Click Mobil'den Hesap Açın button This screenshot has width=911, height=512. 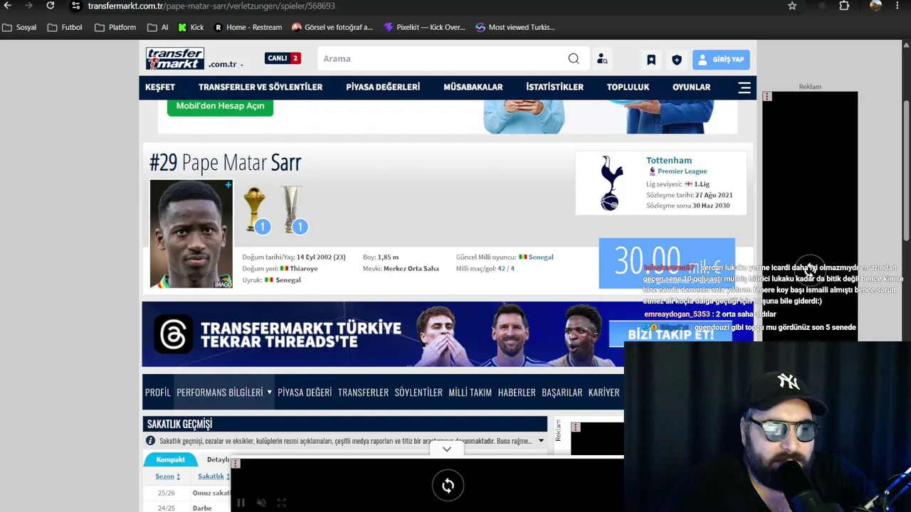pyautogui.click(x=220, y=106)
